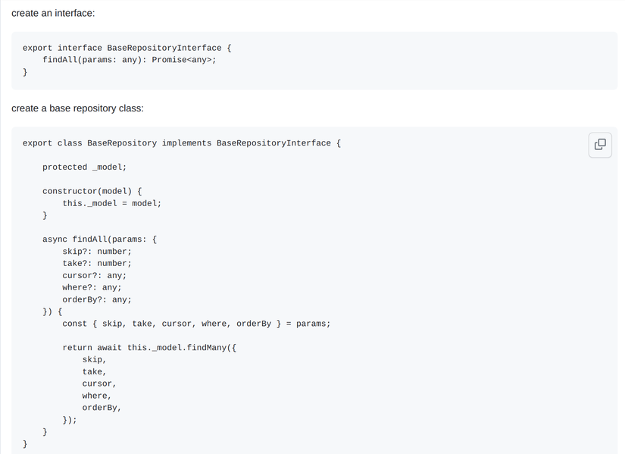Click "where," inside the findMany call
This screenshot has width=625, height=454.
[x=97, y=396]
